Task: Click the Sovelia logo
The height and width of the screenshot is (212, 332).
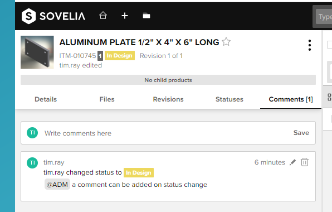Action: pyautogui.click(x=53, y=16)
